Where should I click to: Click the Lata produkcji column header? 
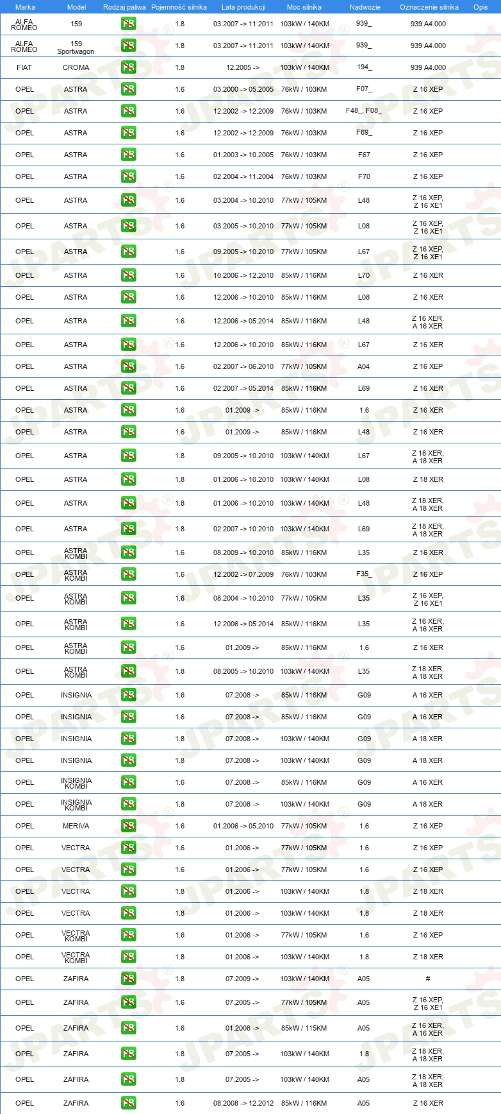[x=243, y=7]
